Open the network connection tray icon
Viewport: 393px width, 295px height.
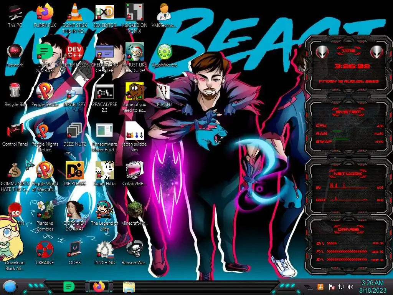coord(341,287)
